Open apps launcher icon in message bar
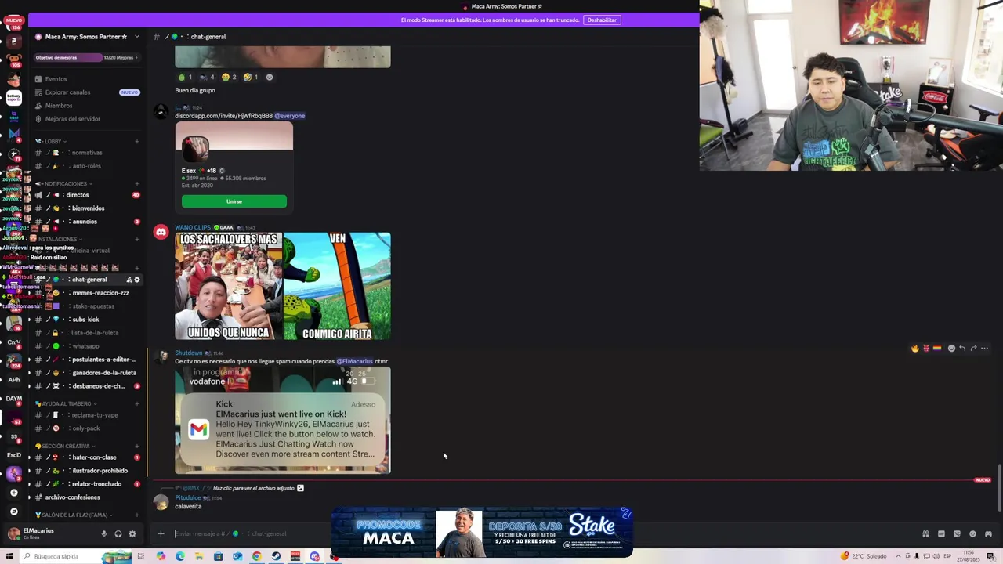 click(988, 534)
